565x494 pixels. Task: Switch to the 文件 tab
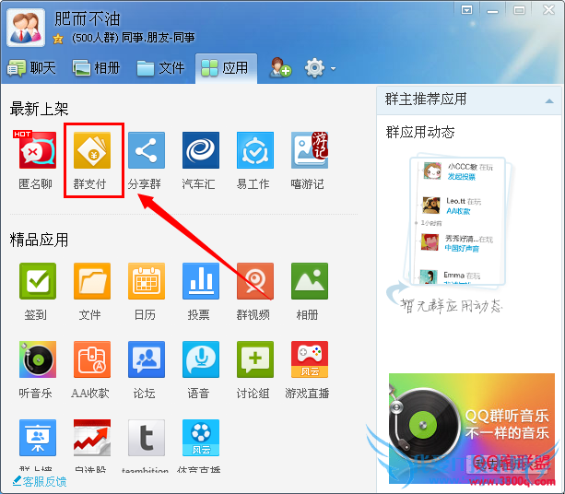(x=160, y=67)
